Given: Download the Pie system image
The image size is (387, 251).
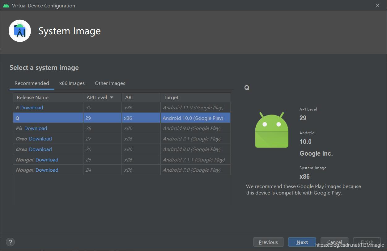Looking at the screenshot, I should pos(36,128).
